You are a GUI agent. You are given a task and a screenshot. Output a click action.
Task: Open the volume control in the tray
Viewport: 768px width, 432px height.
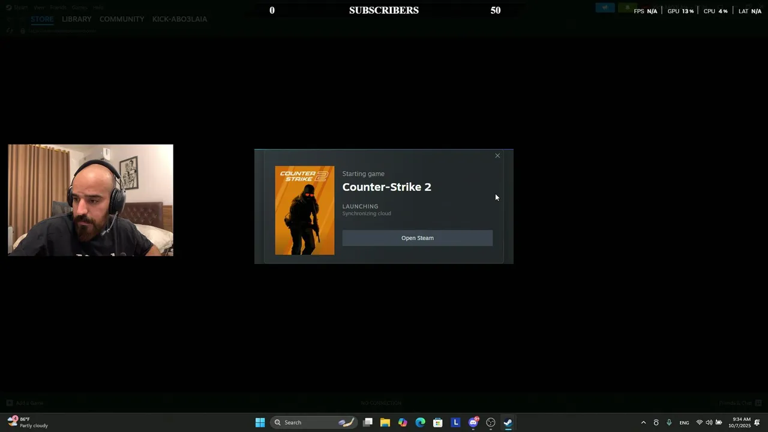point(709,423)
